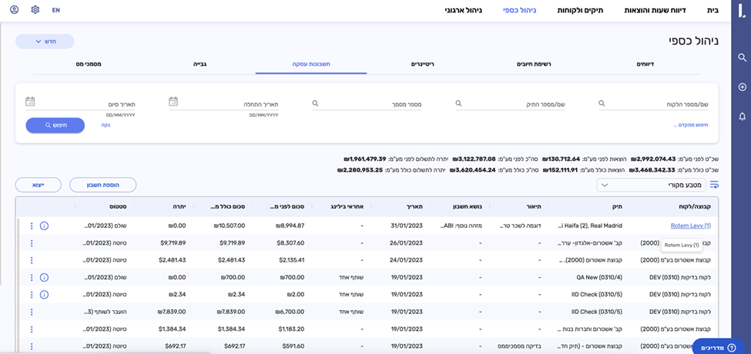Click the column filter icon beside מטבע מקורי
751x354 pixels.
713,185
